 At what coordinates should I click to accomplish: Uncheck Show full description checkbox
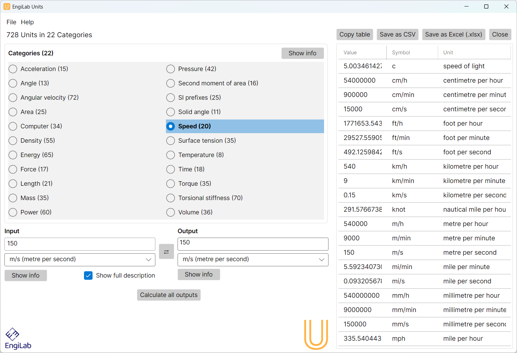click(88, 276)
